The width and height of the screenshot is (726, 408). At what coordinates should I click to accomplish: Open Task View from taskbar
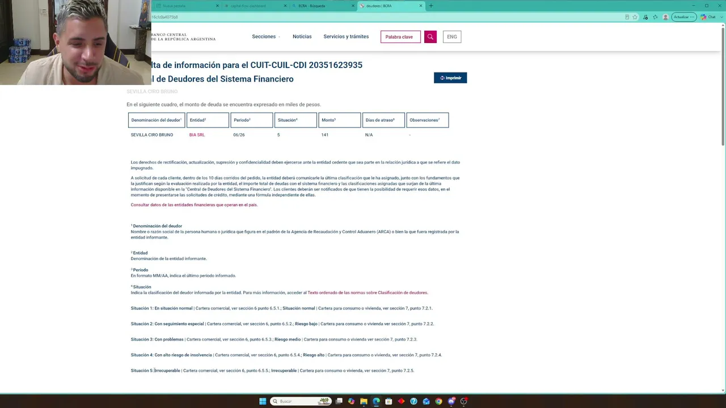[x=339, y=401]
